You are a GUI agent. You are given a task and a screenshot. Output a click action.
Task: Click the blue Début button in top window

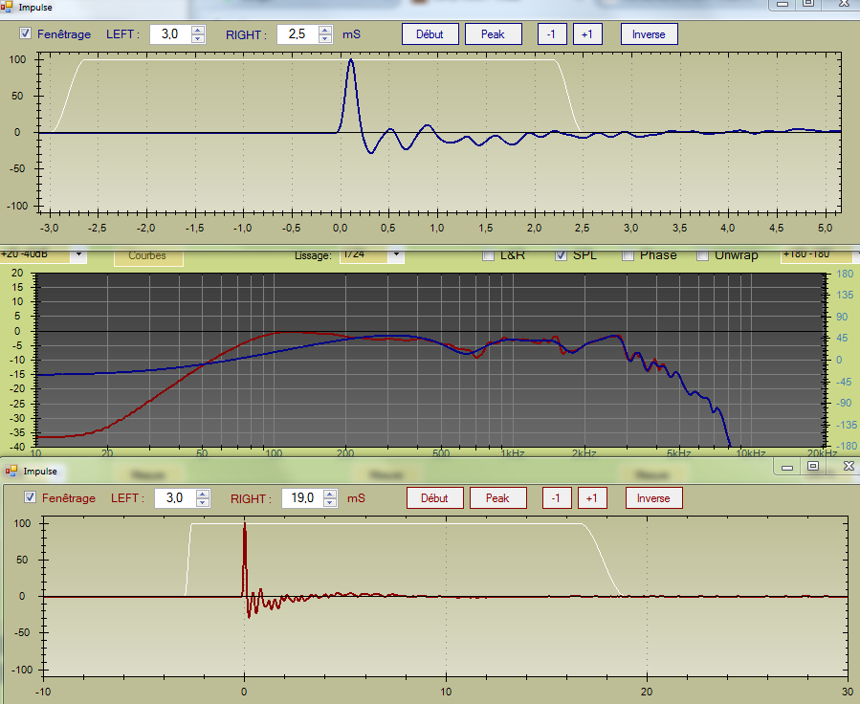coord(430,34)
